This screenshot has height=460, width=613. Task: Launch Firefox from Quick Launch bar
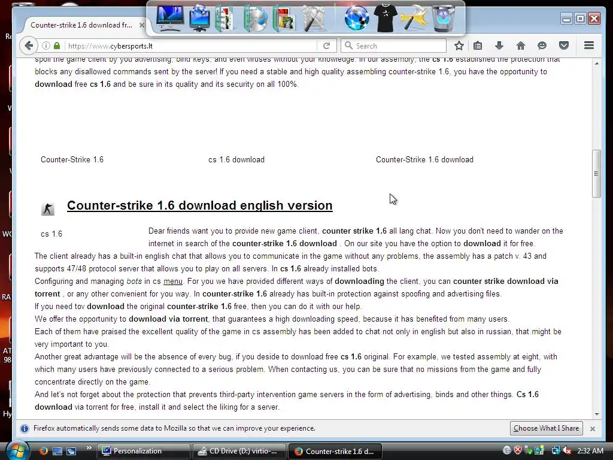click(43, 451)
